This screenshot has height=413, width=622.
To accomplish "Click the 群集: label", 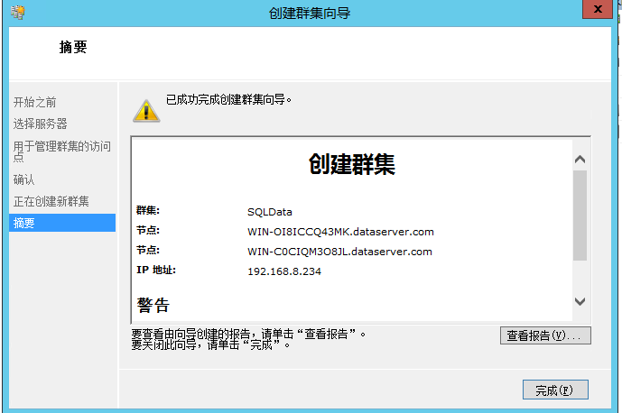I will [x=148, y=210].
